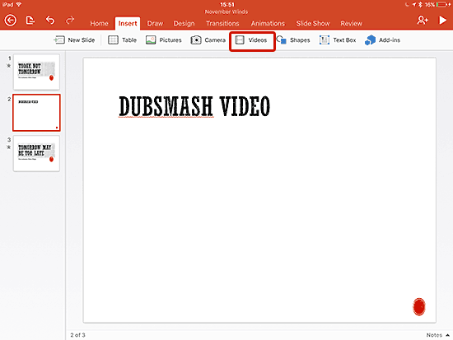Go to the Animations tab
Viewport: 453px width, 340px height.
click(268, 23)
